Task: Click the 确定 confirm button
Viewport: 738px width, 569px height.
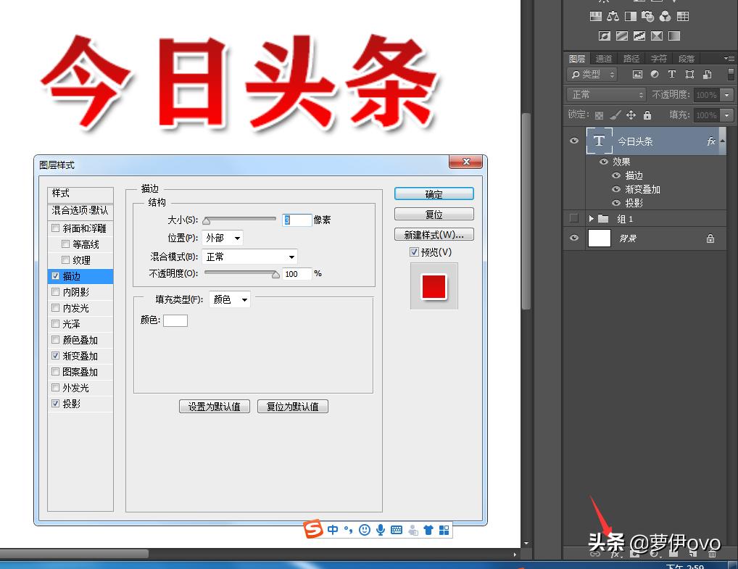Action: click(x=433, y=194)
